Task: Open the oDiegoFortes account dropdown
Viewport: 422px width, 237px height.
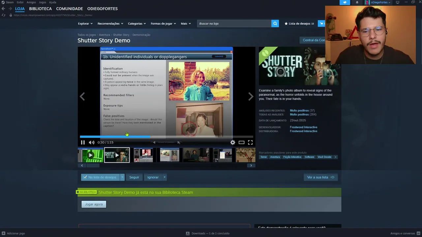Action: (x=380, y=2)
